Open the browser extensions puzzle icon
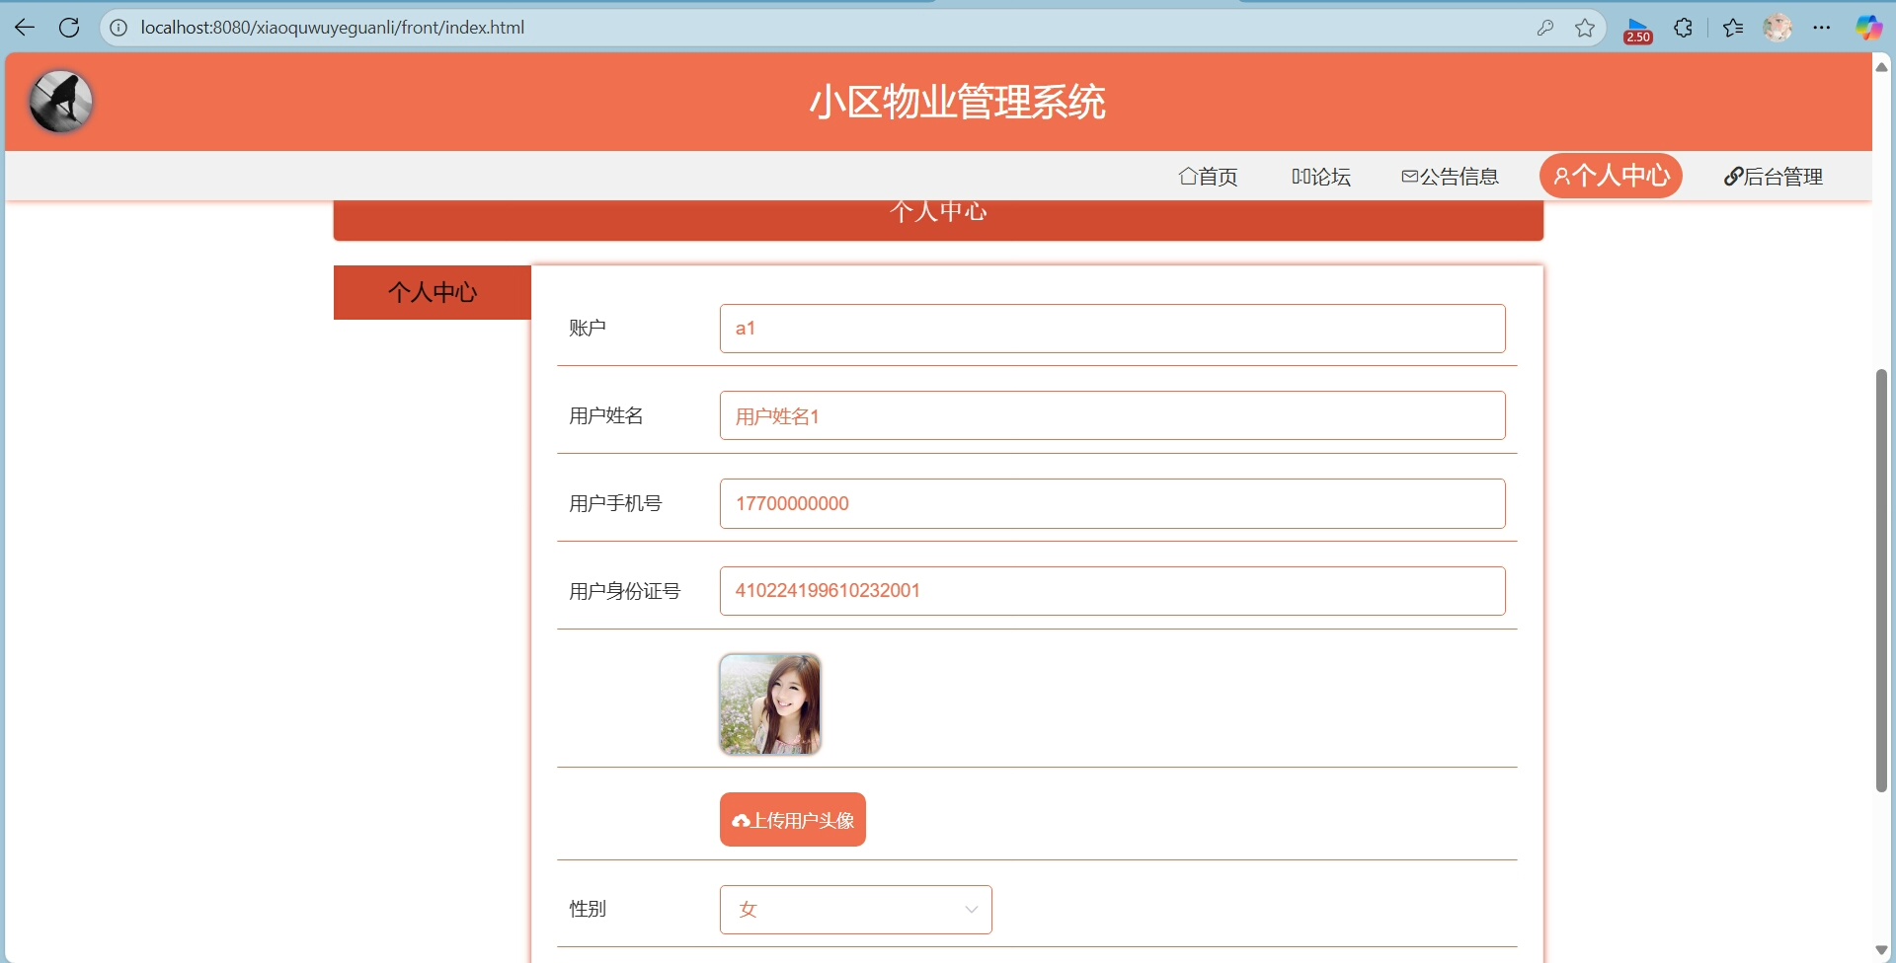 pos(1684,28)
